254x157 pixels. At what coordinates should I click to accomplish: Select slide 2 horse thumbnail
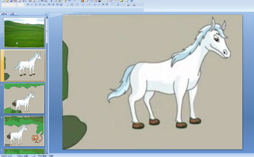24,65
